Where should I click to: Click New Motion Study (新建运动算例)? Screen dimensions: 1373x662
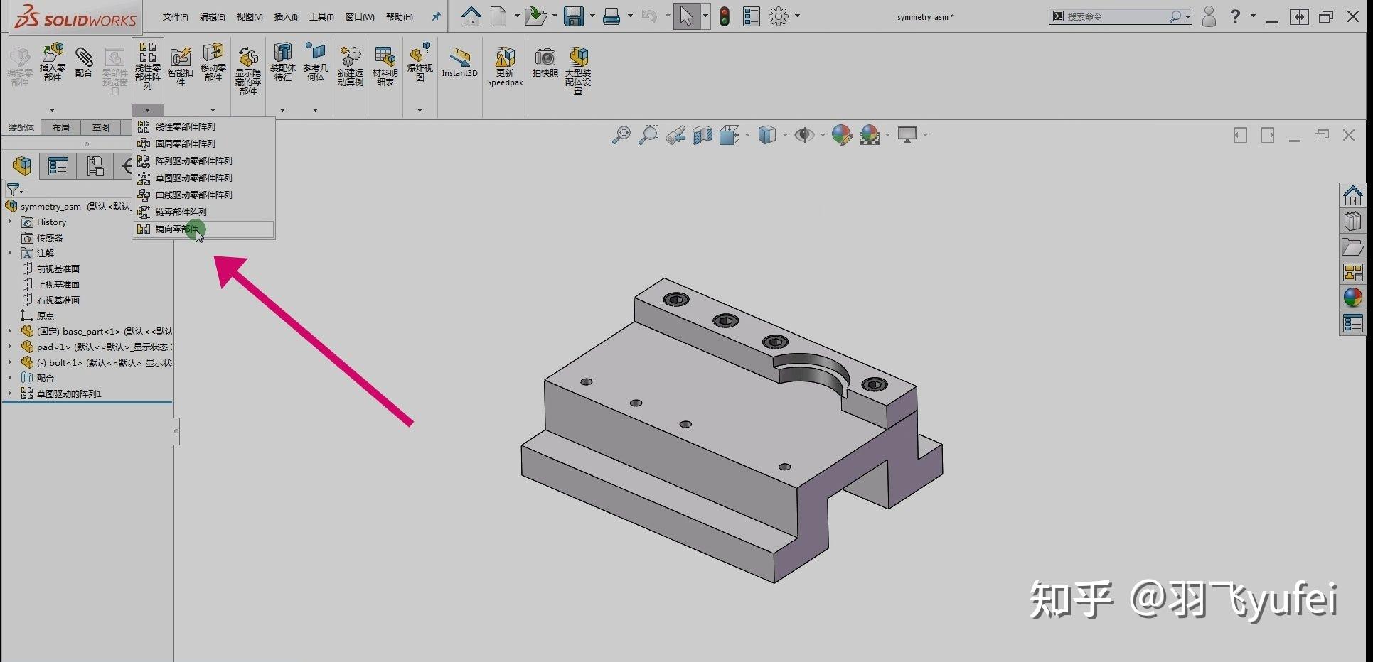[x=350, y=66]
